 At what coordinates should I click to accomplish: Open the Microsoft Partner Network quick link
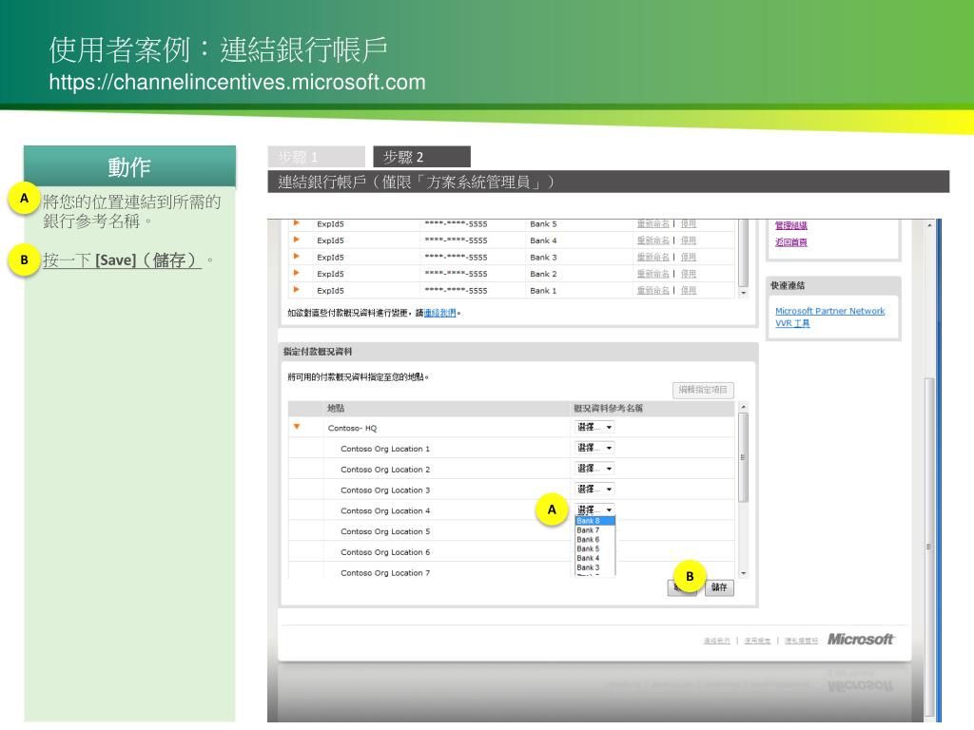(x=829, y=311)
